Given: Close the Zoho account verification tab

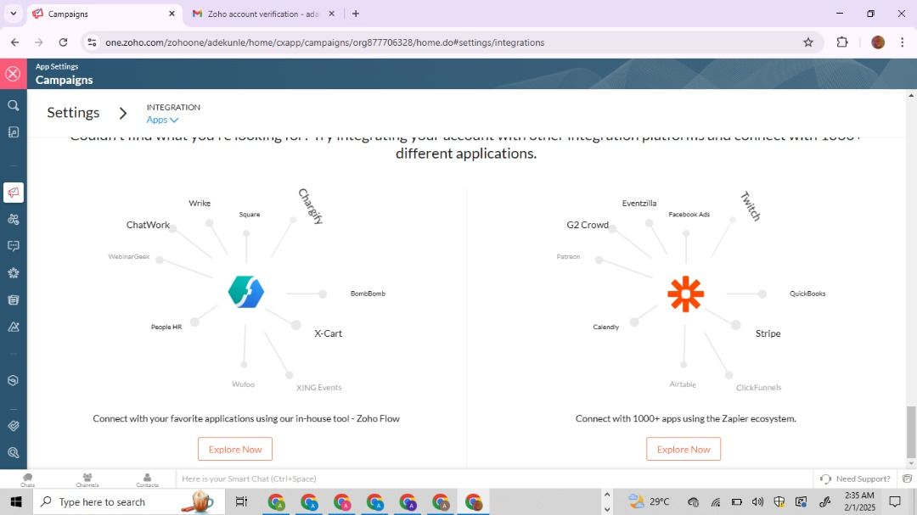Looking at the screenshot, I should coord(332,14).
